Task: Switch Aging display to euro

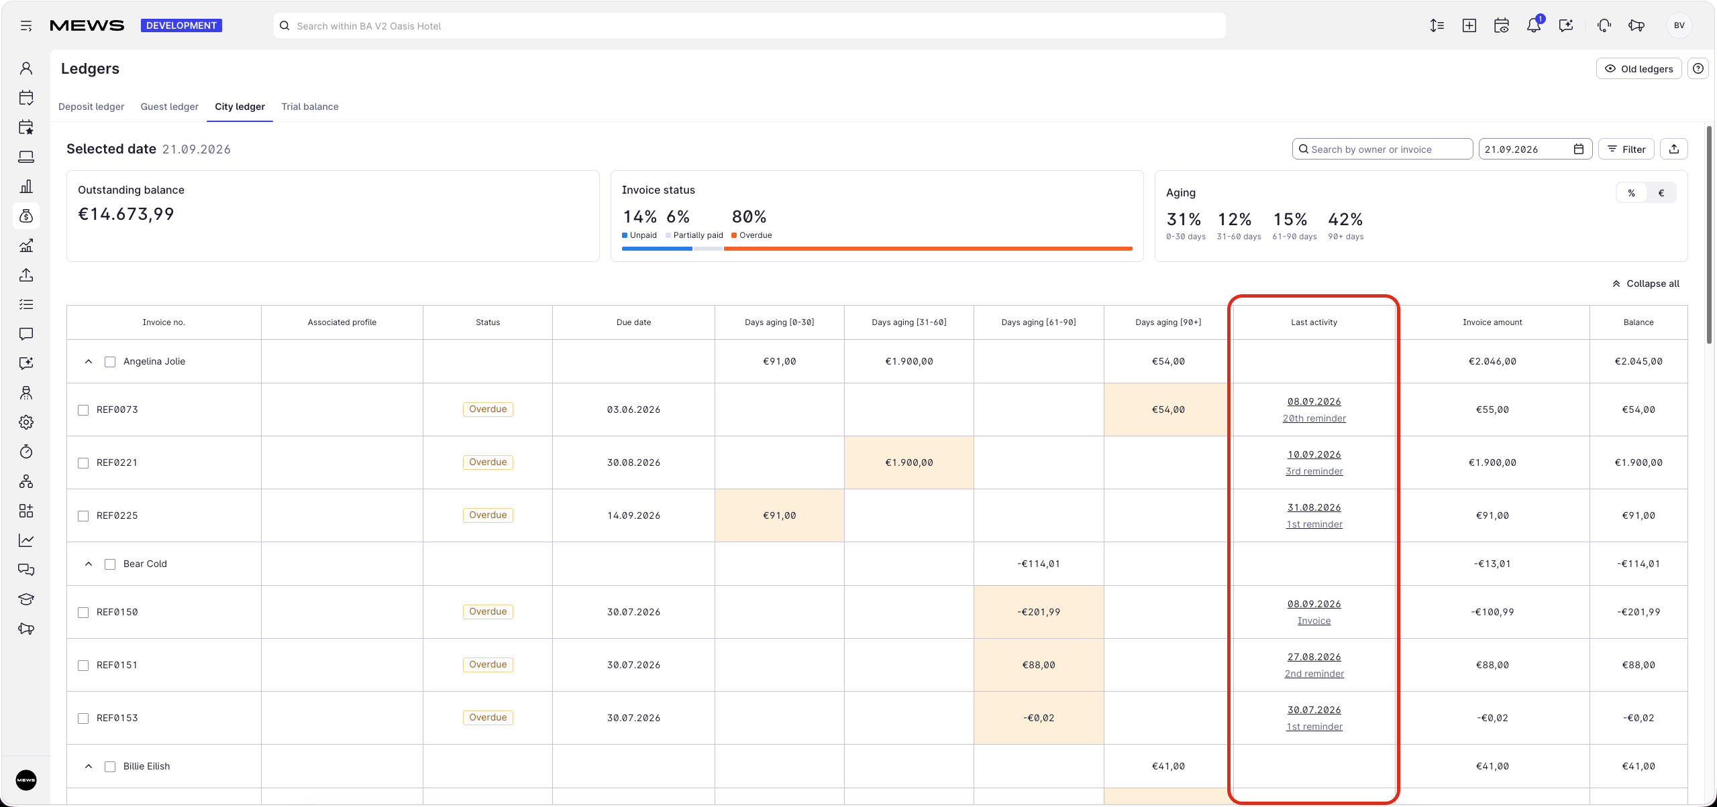Action: click(x=1661, y=193)
